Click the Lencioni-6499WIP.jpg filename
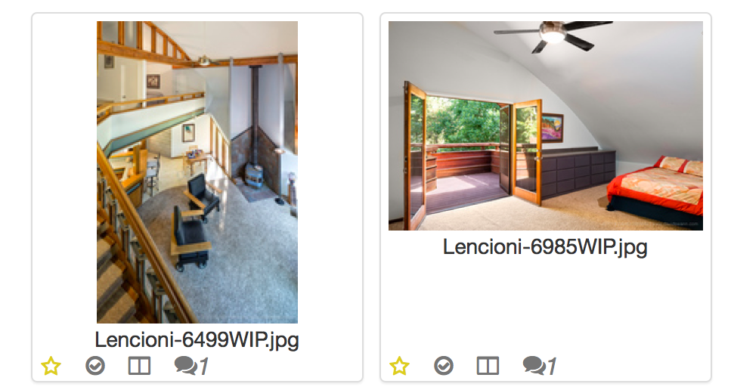Viewport: 731px width, 387px height. (197, 340)
